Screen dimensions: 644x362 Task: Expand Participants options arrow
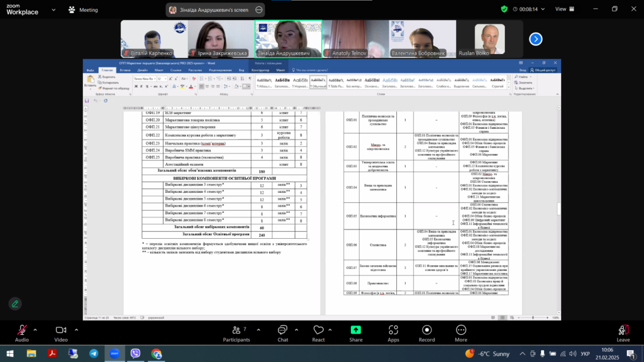[x=258, y=329]
